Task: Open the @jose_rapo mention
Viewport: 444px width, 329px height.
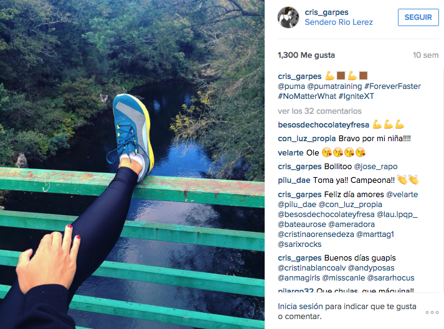Action: pos(376,167)
